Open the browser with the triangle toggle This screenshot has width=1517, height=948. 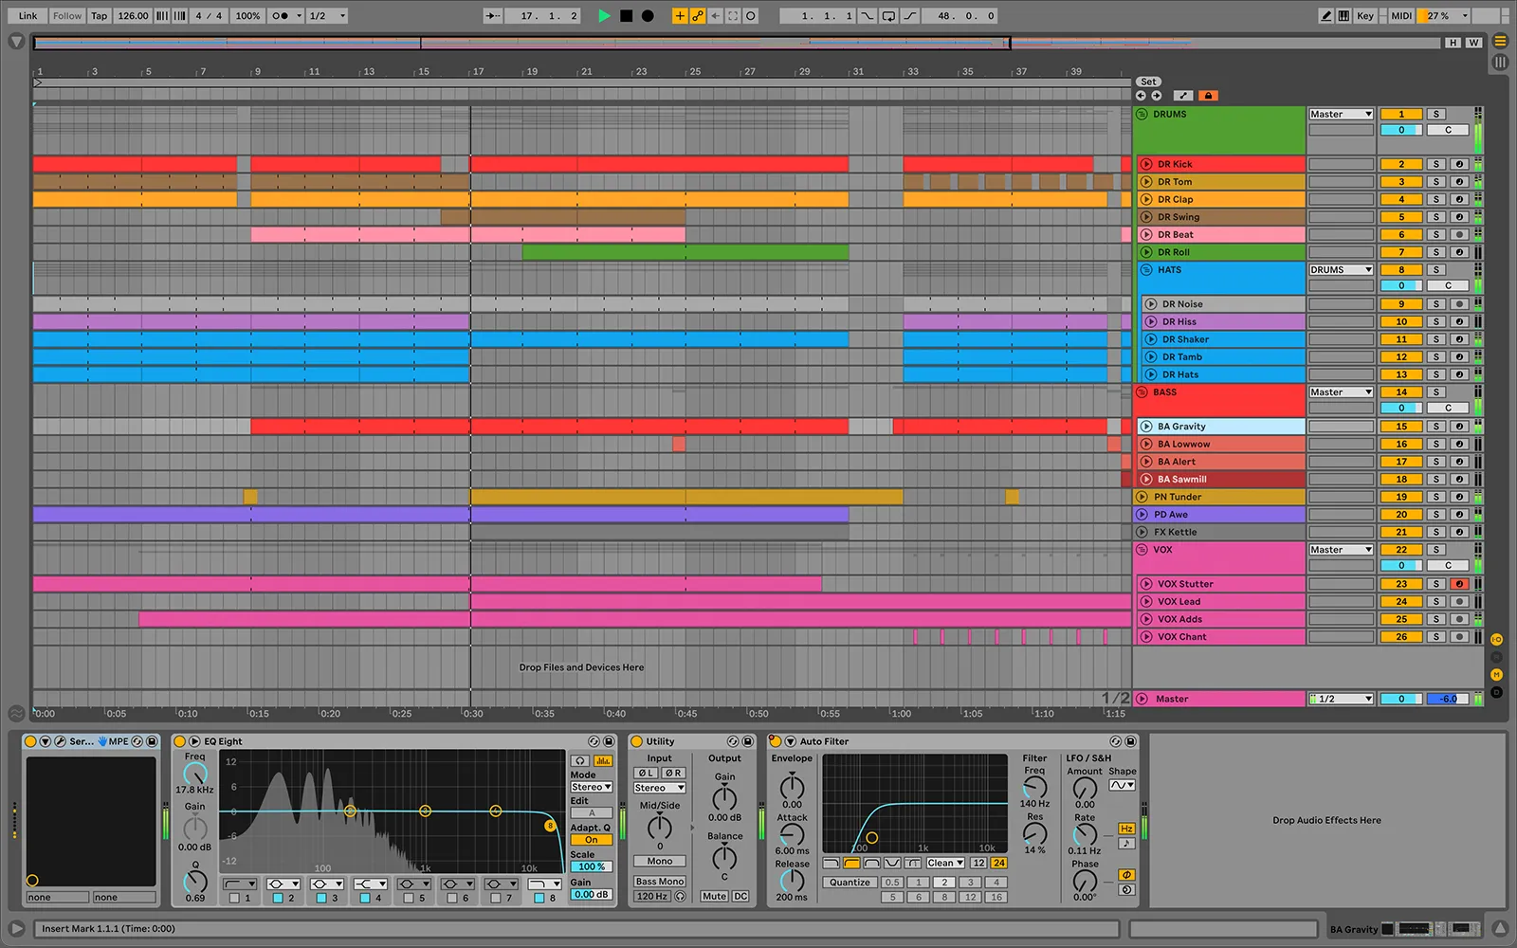coord(16,42)
